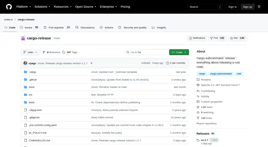Expand the Resources menu
The height and width of the screenshot is (147, 268).
click(x=63, y=7)
